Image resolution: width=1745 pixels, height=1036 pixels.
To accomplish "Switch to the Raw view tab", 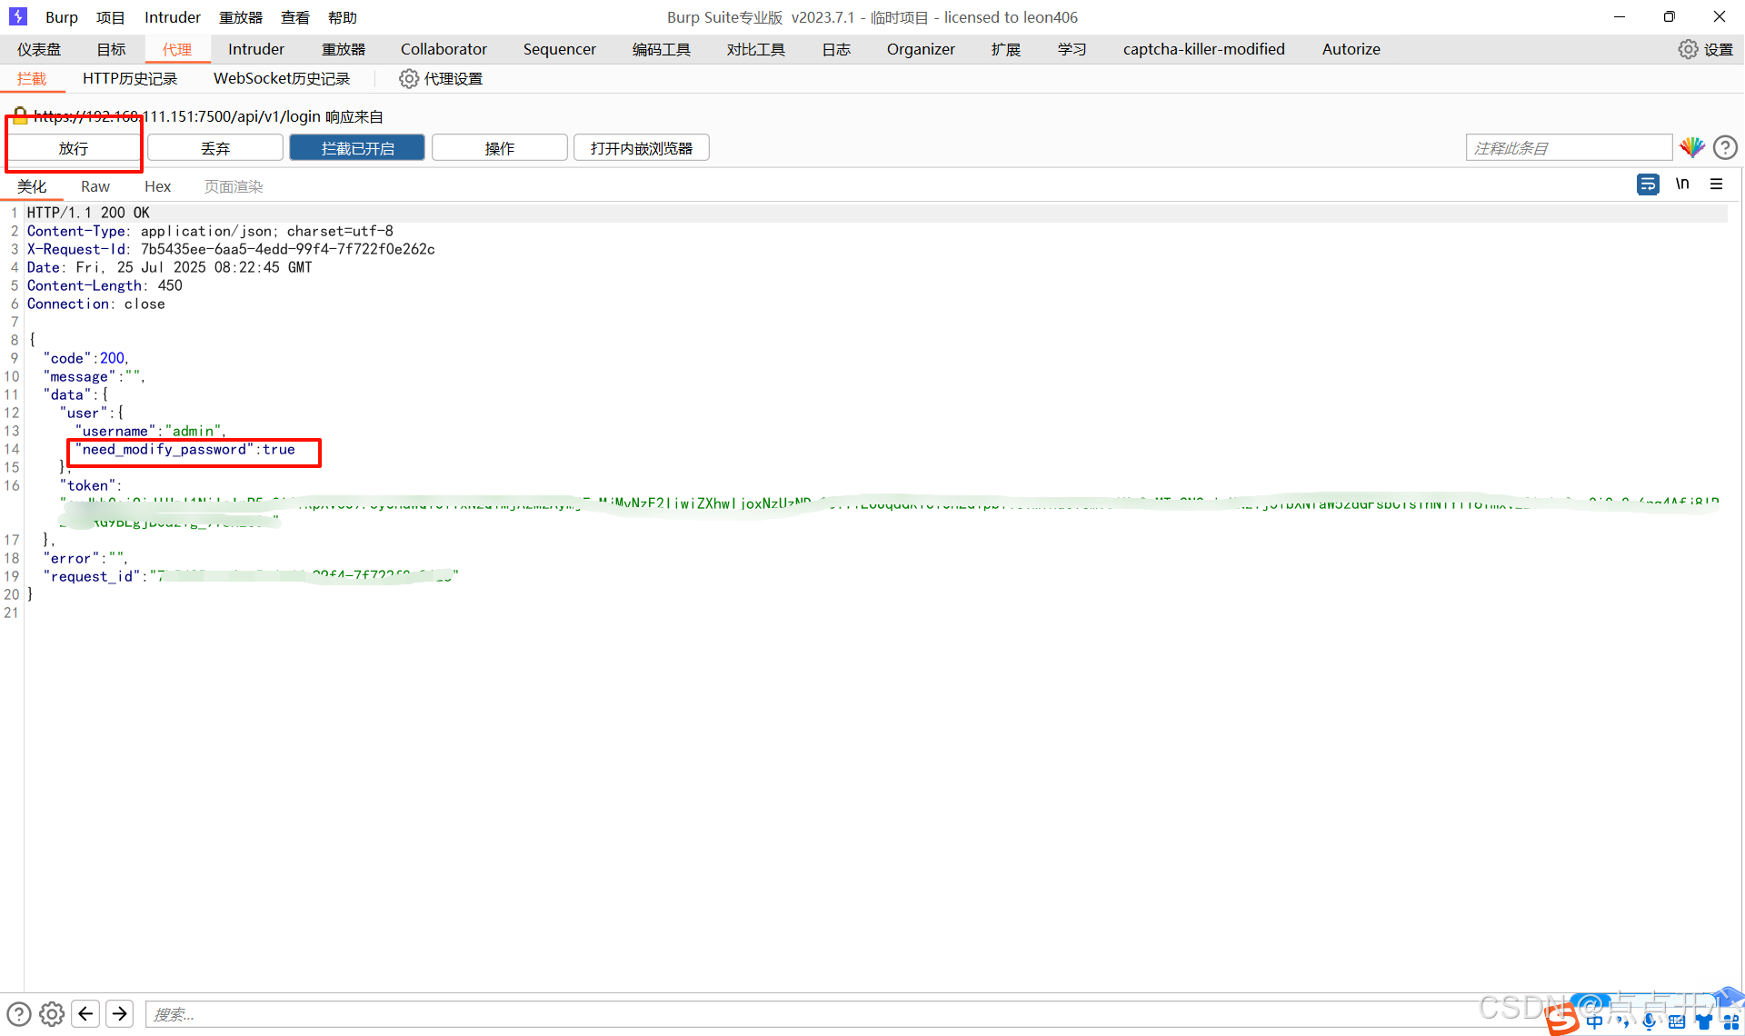I will [x=95, y=186].
